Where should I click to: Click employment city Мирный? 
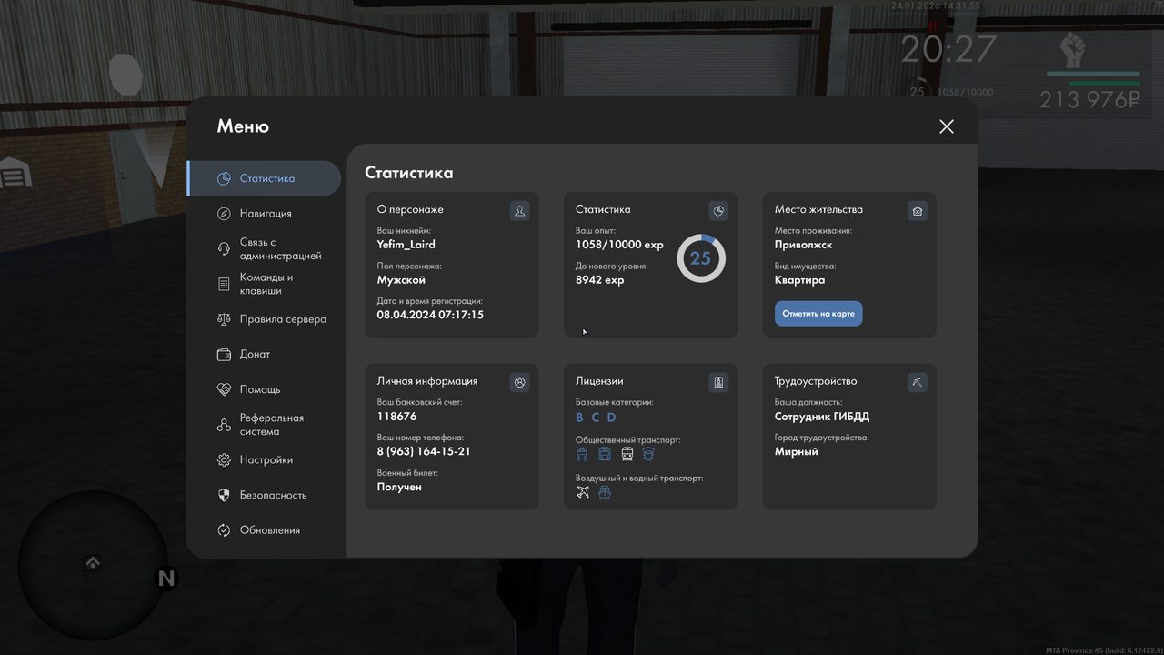[x=797, y=451]
